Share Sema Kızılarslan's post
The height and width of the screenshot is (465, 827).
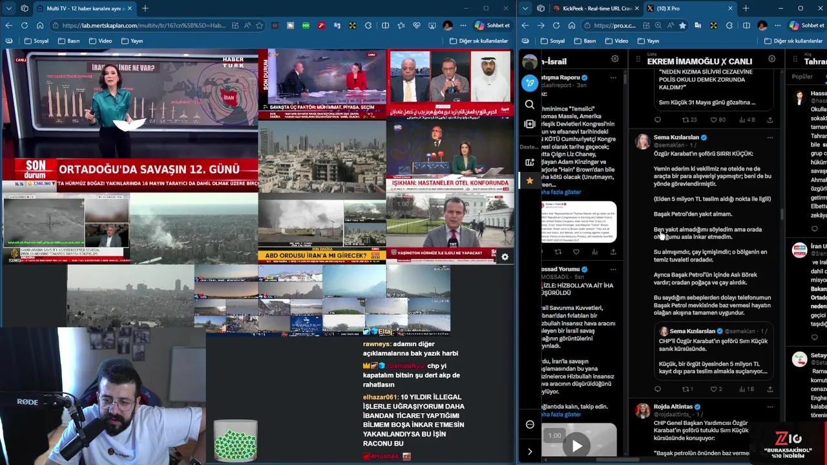(x=769, y=389)
